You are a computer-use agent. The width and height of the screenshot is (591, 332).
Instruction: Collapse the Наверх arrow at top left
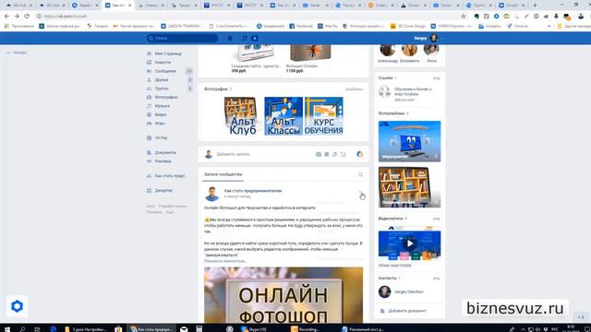[x=17, y=53]
